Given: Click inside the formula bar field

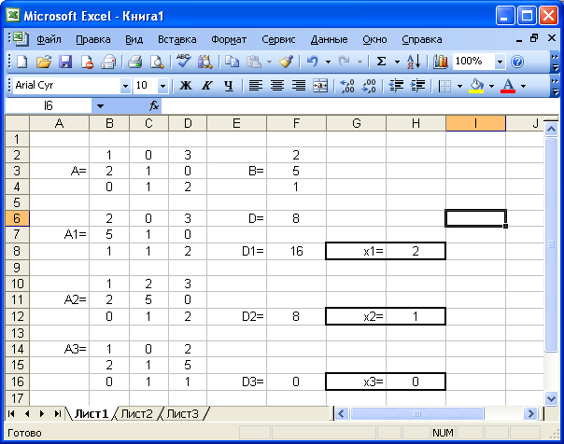Looking at the screenshot, I should 359,105.
